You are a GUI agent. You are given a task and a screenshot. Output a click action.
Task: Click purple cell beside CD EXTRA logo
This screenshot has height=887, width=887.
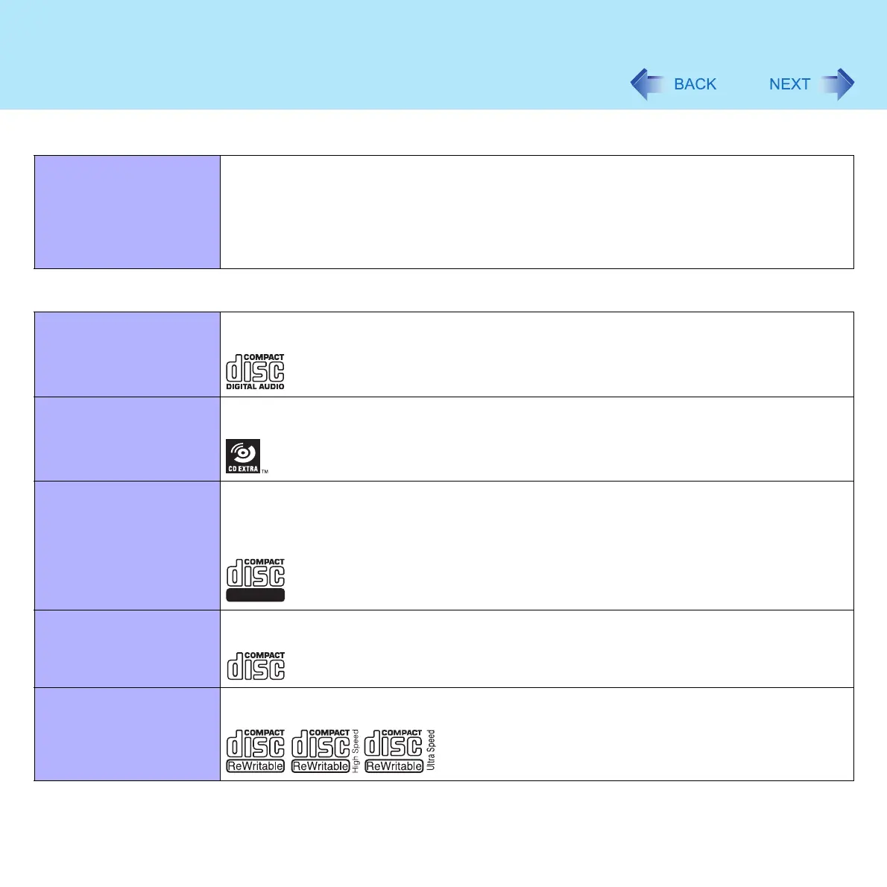pos(127,439)
